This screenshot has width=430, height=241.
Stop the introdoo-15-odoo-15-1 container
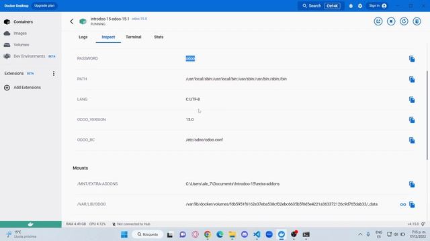(391, 21)
